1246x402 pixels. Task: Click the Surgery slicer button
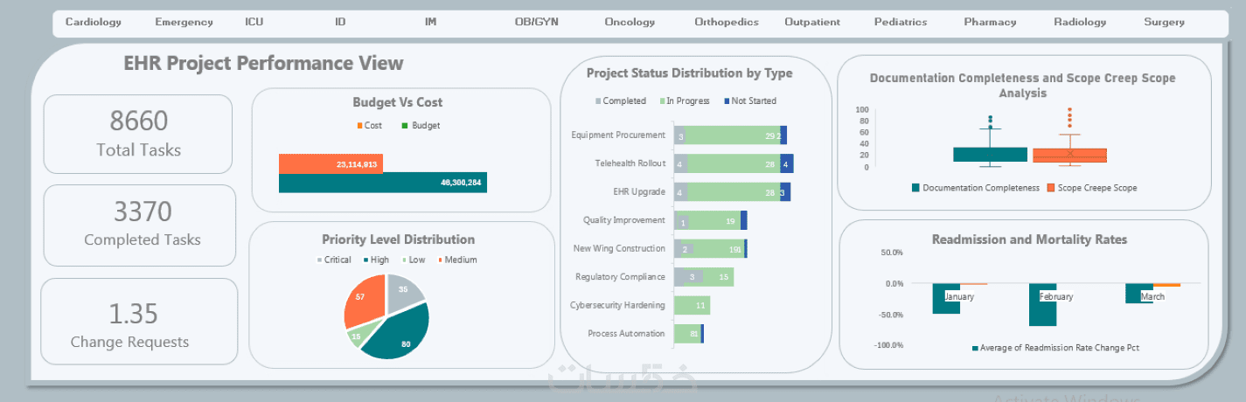1165,23
